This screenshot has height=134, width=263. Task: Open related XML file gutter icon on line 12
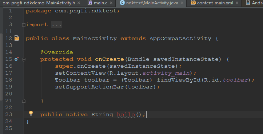coord(17,38)
